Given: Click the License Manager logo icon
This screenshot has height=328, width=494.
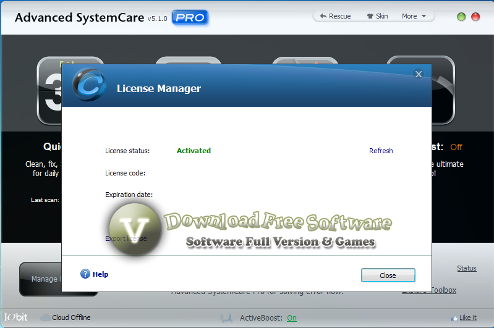Looking at the screenshot, I should (x=89, y=85).
